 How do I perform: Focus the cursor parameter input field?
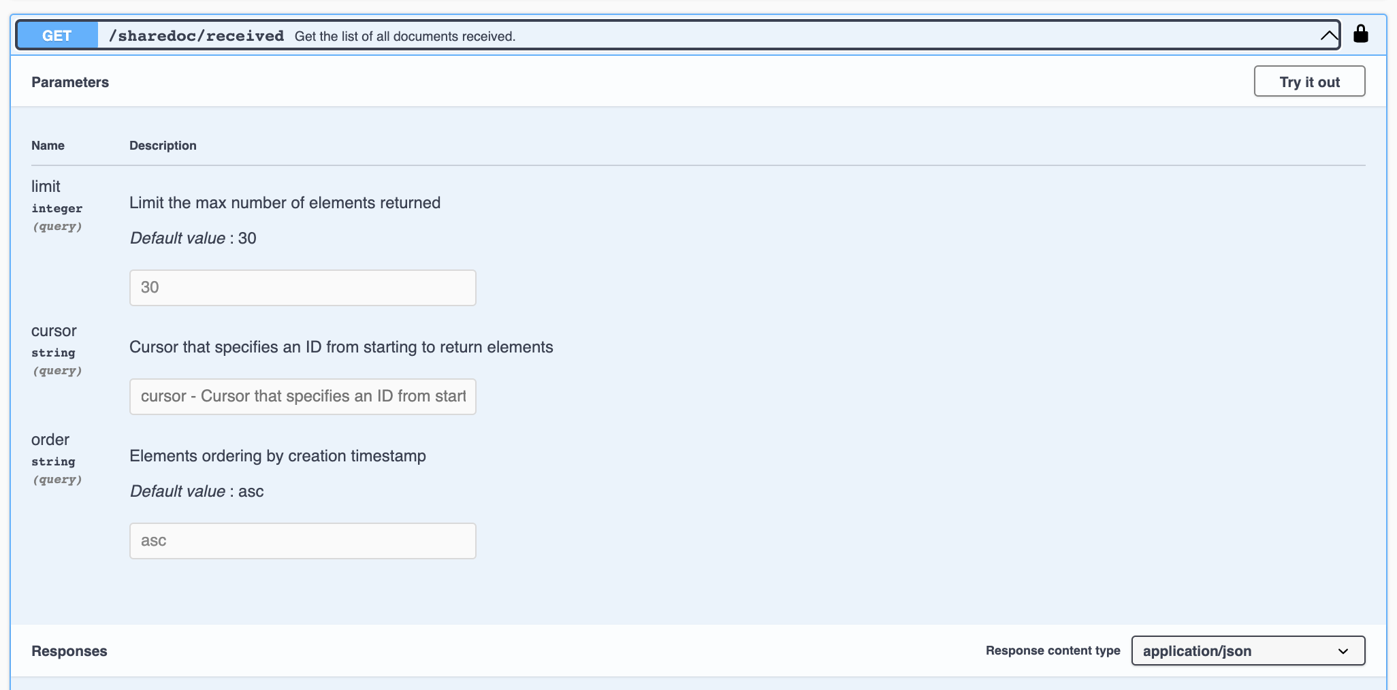click(302, 397)
